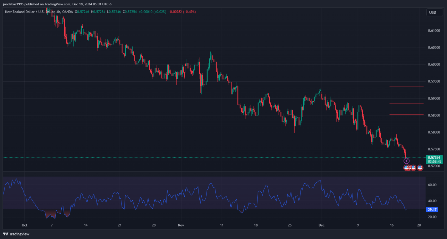447x239 pixels.
Task: Click the open value O0.57246 in legend
Action: [x=83, y=12]
